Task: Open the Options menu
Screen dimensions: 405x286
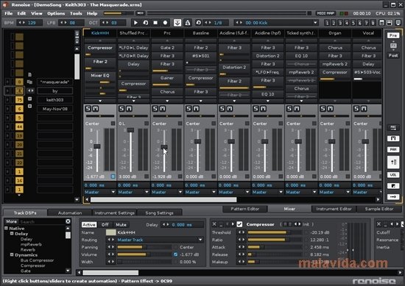Action: [x=56, y=13]
